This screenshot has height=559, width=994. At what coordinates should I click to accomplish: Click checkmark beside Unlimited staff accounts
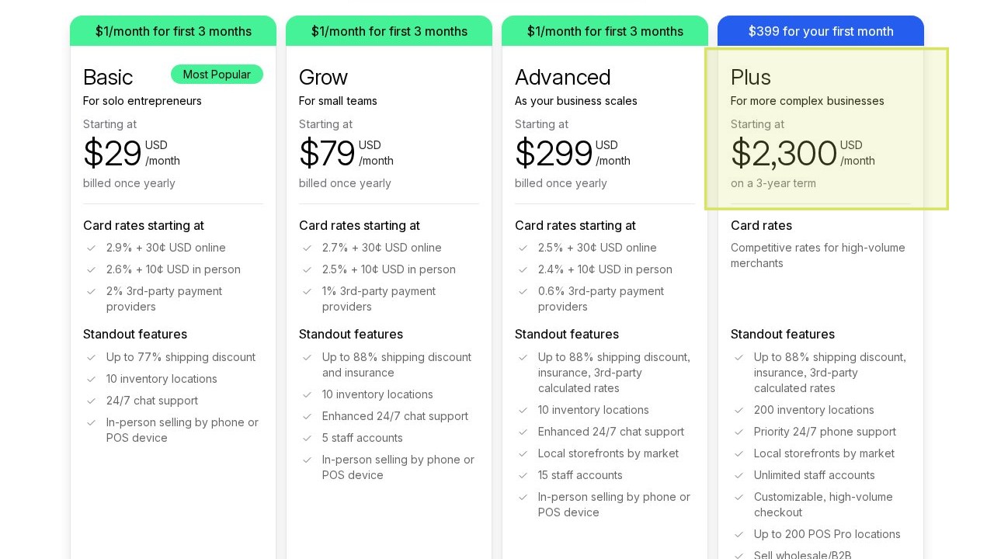point(739,475)
